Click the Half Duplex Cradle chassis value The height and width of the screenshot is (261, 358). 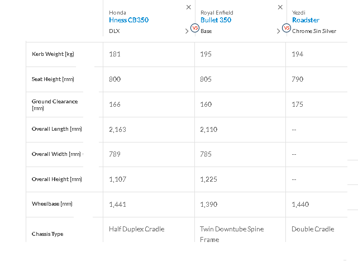click(x=136, y=229)
